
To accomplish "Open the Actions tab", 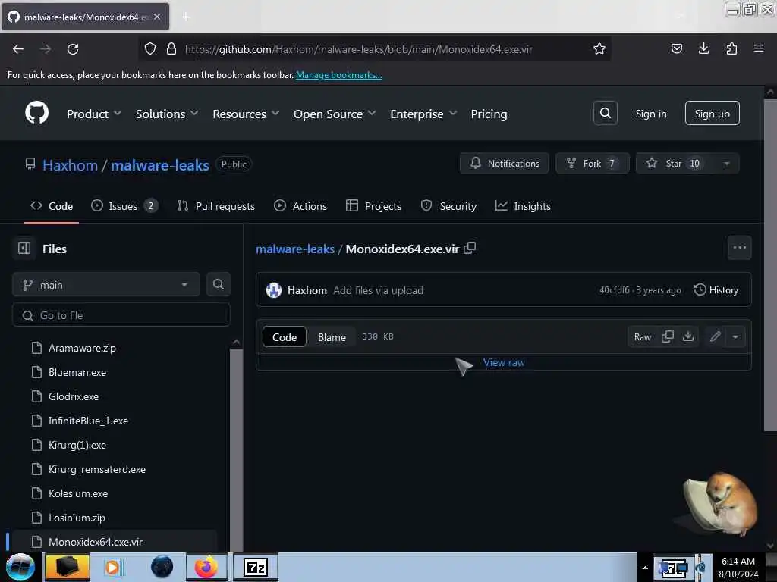I will point(300,206).
